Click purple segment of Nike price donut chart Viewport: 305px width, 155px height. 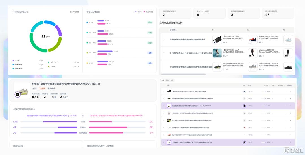[x=59, y=31]
